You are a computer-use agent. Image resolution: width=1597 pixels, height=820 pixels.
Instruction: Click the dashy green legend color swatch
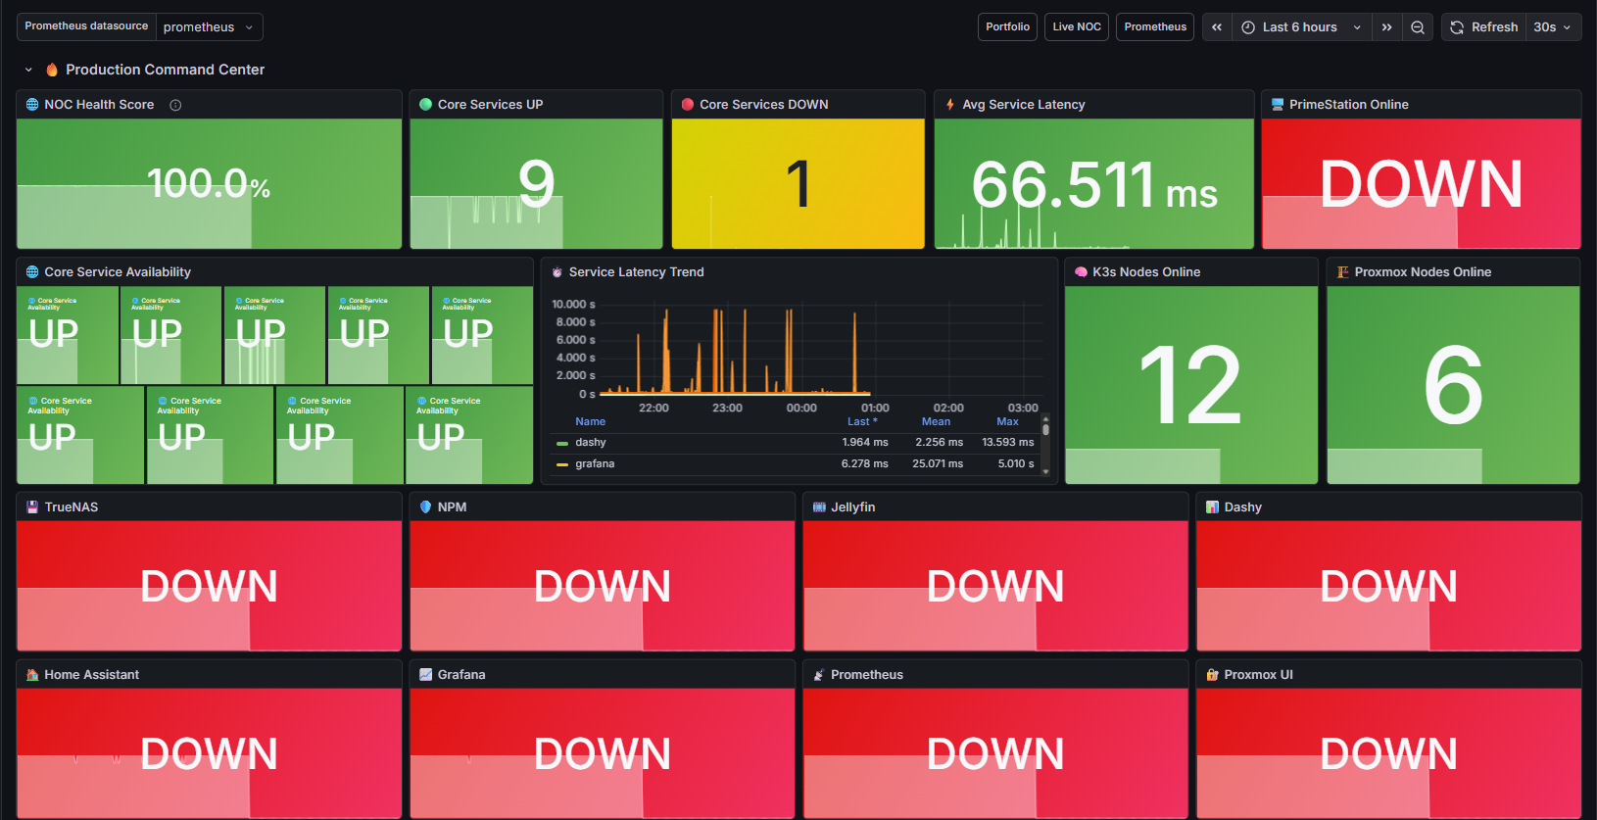562,444
